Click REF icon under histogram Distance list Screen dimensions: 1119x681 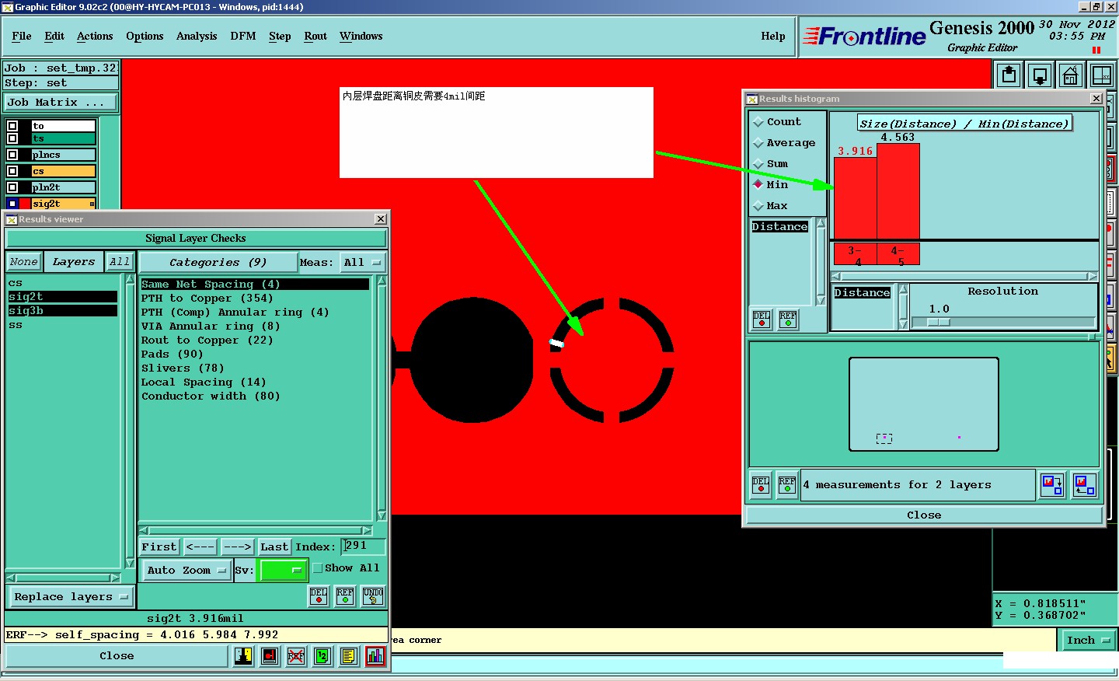(x=788, y=320)
